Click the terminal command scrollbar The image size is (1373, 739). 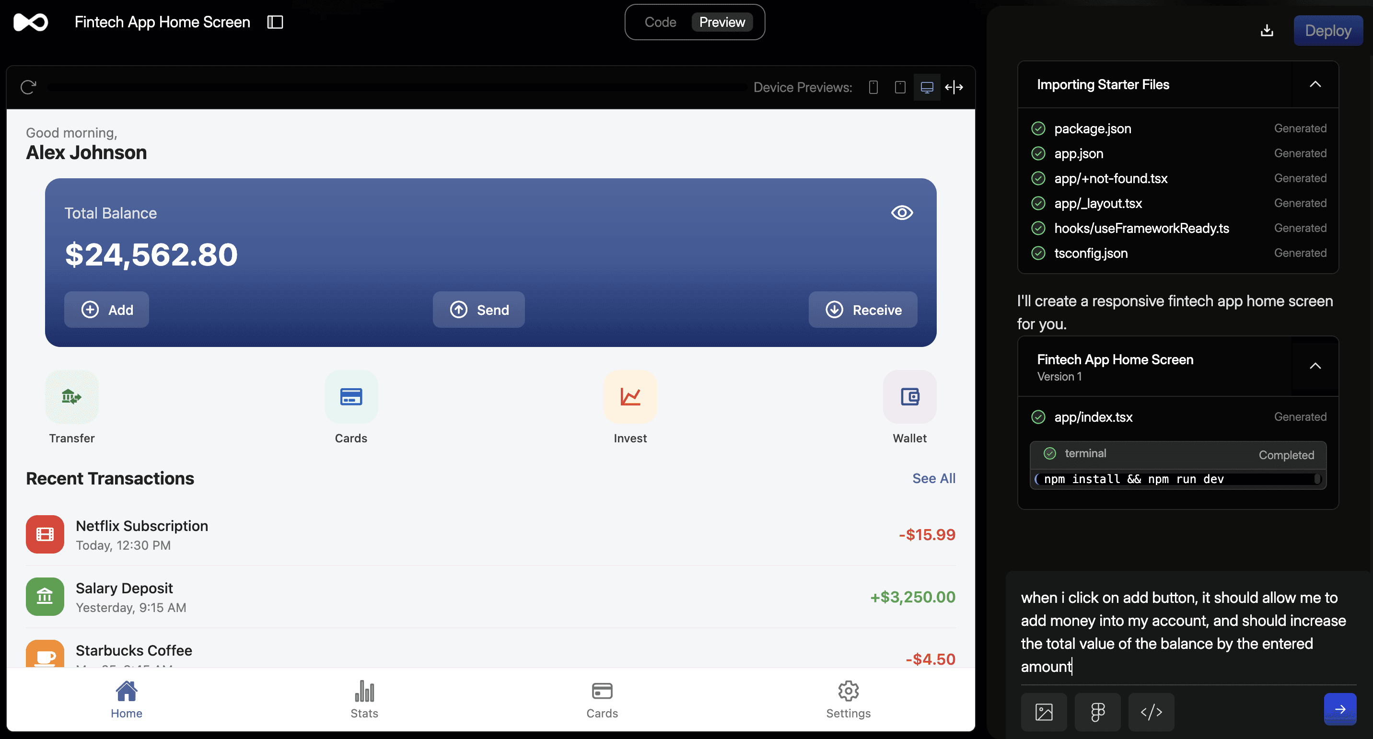click(1317, 479)
